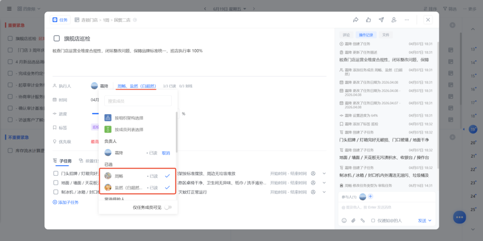Screen dimensions: 483x241
Task: Close the task dialog with X button
Action: [x=428, y=20]
